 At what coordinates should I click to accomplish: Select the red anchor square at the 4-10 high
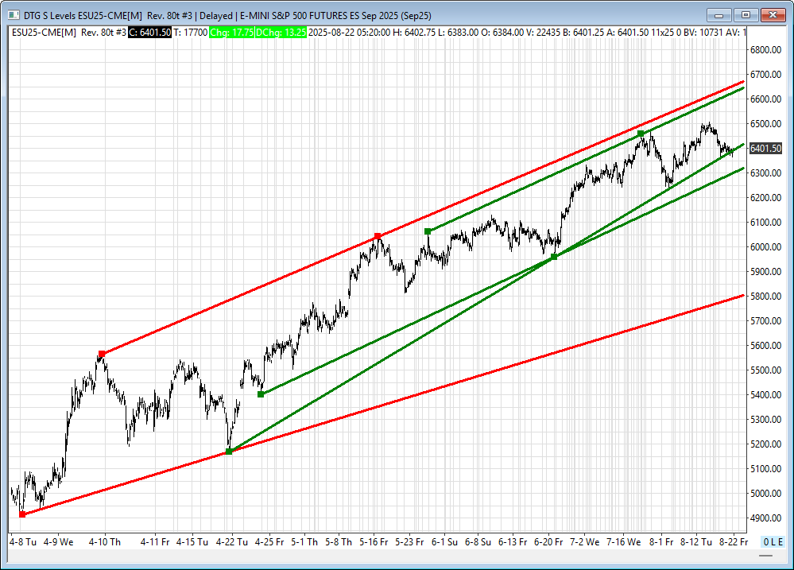(x=102, y=354)
